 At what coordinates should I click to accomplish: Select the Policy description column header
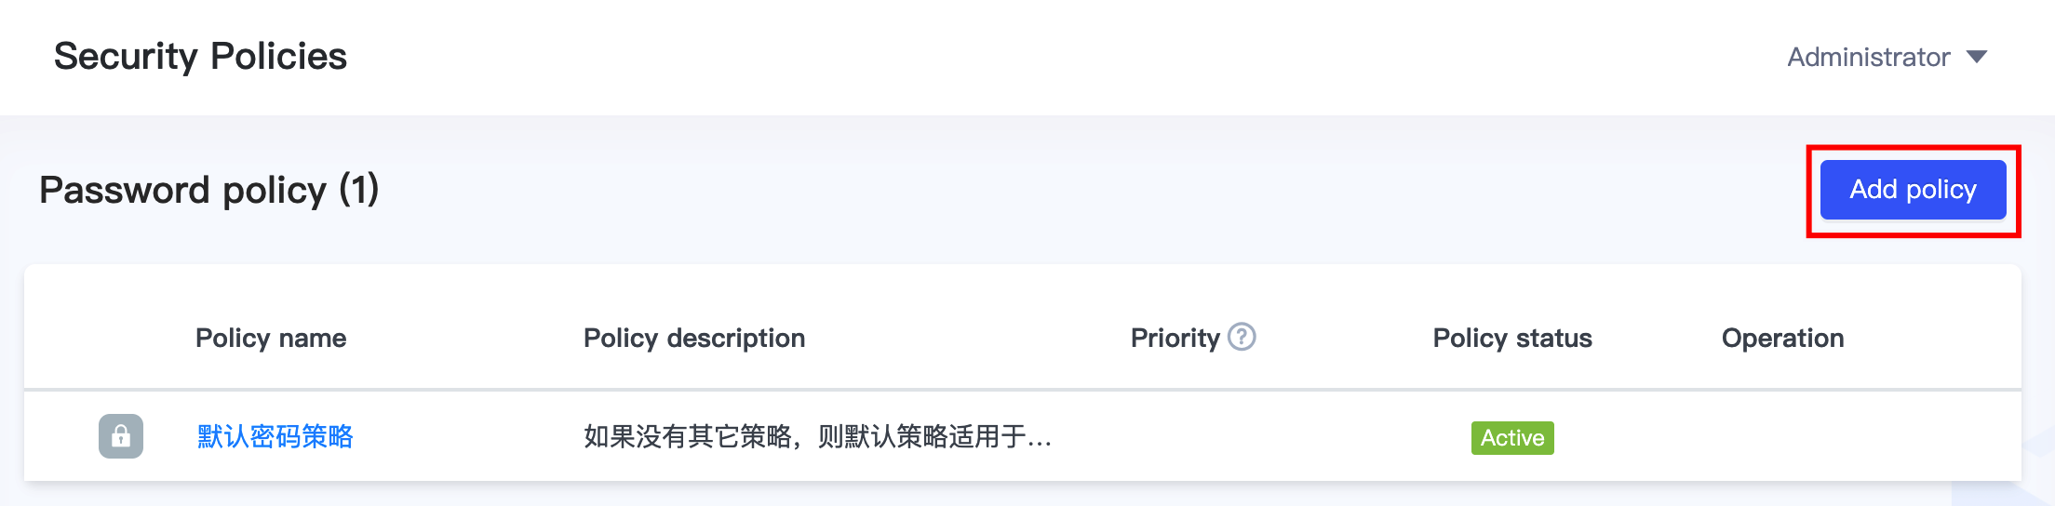pyautogui.click(x=694, y=339)
